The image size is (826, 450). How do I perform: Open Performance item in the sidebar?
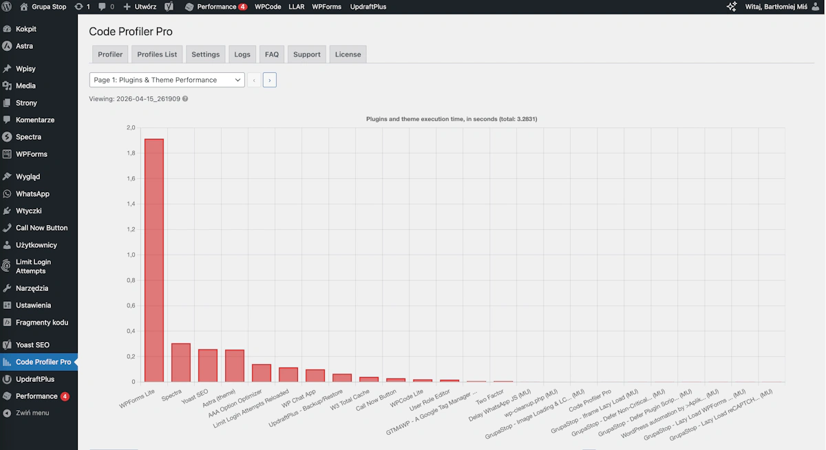[x=39, y=396]
